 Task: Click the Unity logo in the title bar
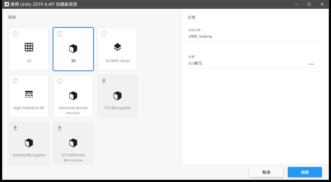point(7,4)
